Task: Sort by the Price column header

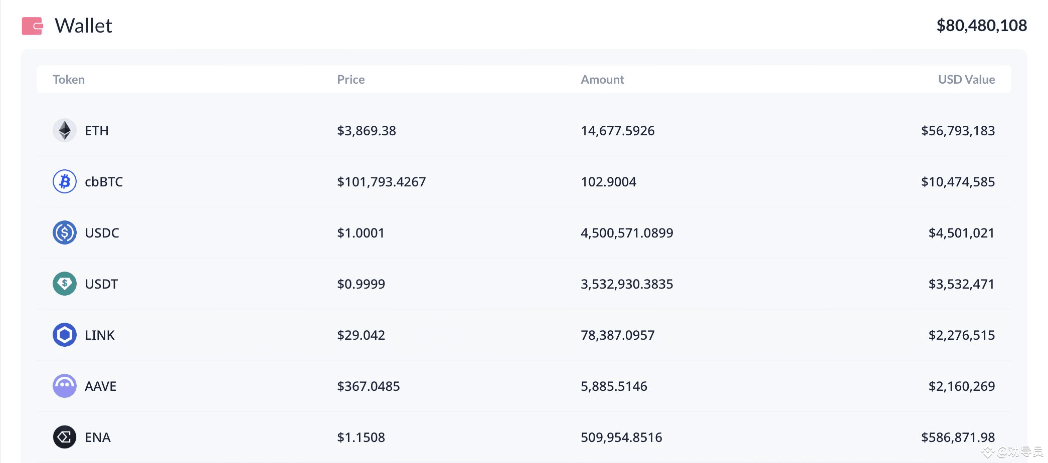Action: [x=351, y=80]
